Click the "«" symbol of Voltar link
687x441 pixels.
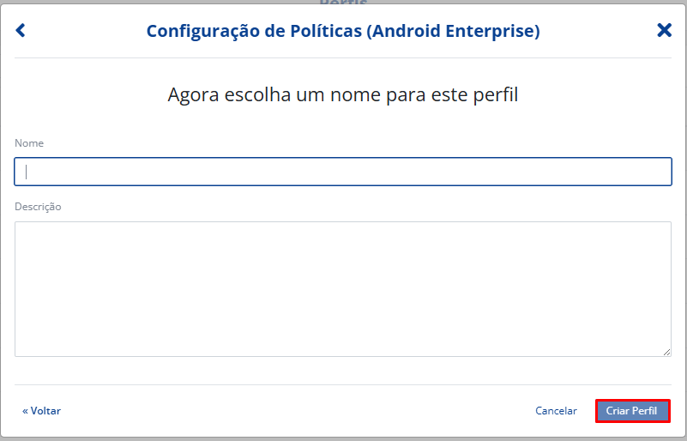(26, 411)
